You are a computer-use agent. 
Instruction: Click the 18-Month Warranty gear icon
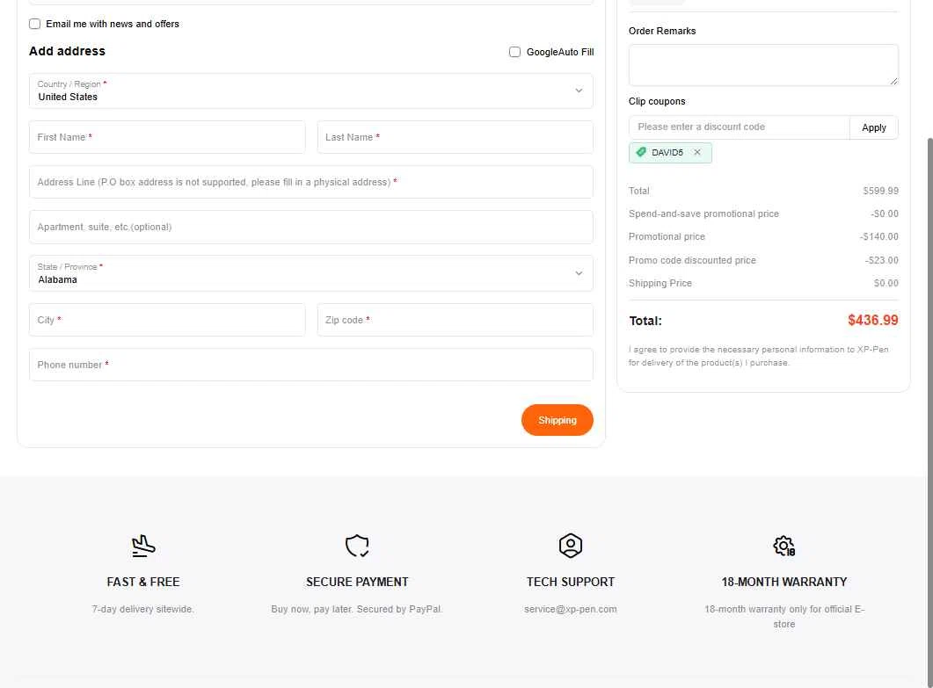[784, 546]
